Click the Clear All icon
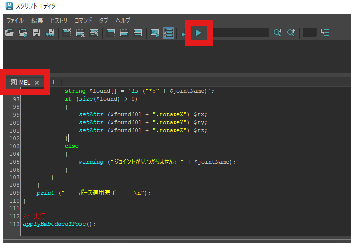The width and height of the screenshot is (351, 243). point(94,33)
